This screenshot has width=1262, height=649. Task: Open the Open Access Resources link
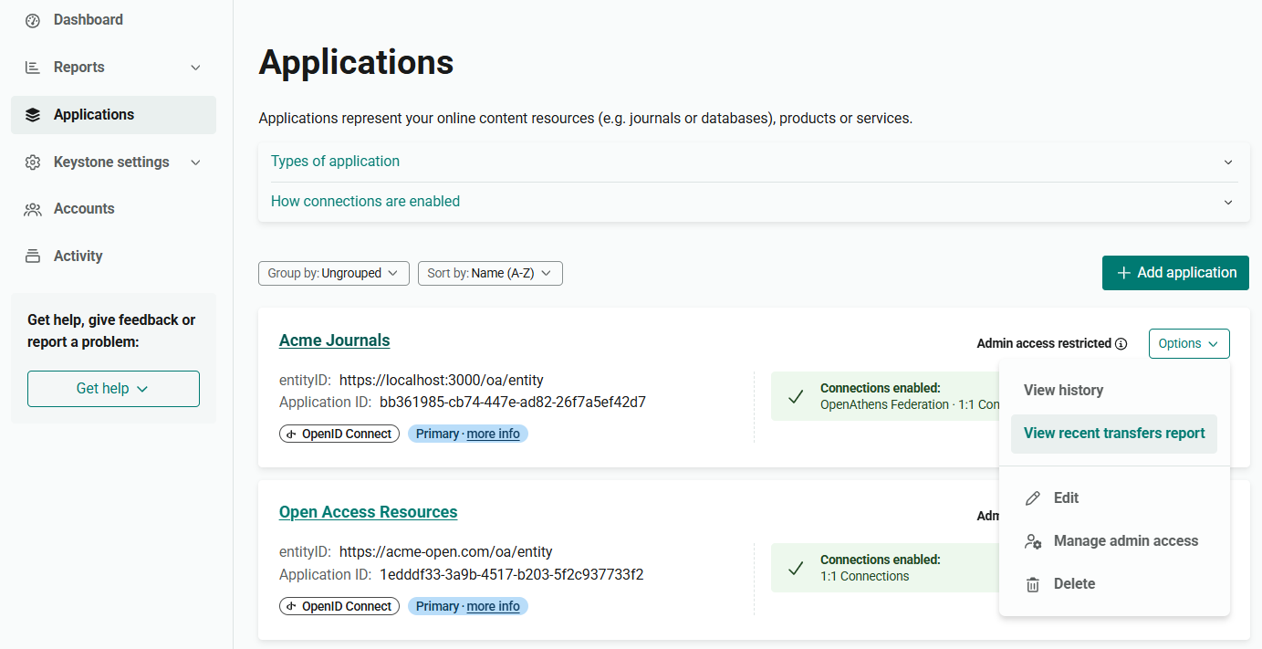368,512
